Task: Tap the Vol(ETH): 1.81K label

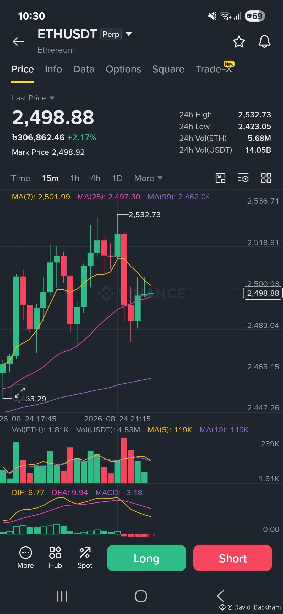Action: [x=40, y=430]
